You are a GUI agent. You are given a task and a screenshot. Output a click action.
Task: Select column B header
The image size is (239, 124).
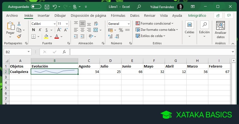click(x=55, y=61)
